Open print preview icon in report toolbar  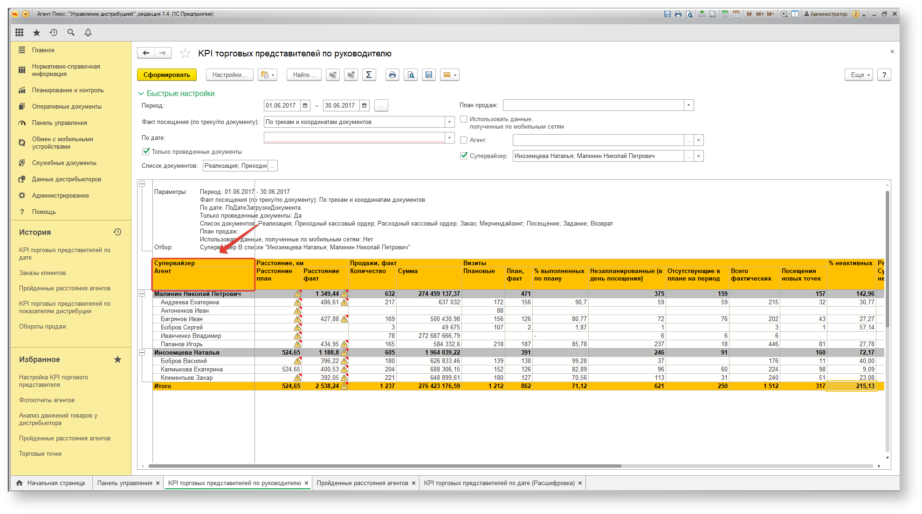click(x=411, y=75)
